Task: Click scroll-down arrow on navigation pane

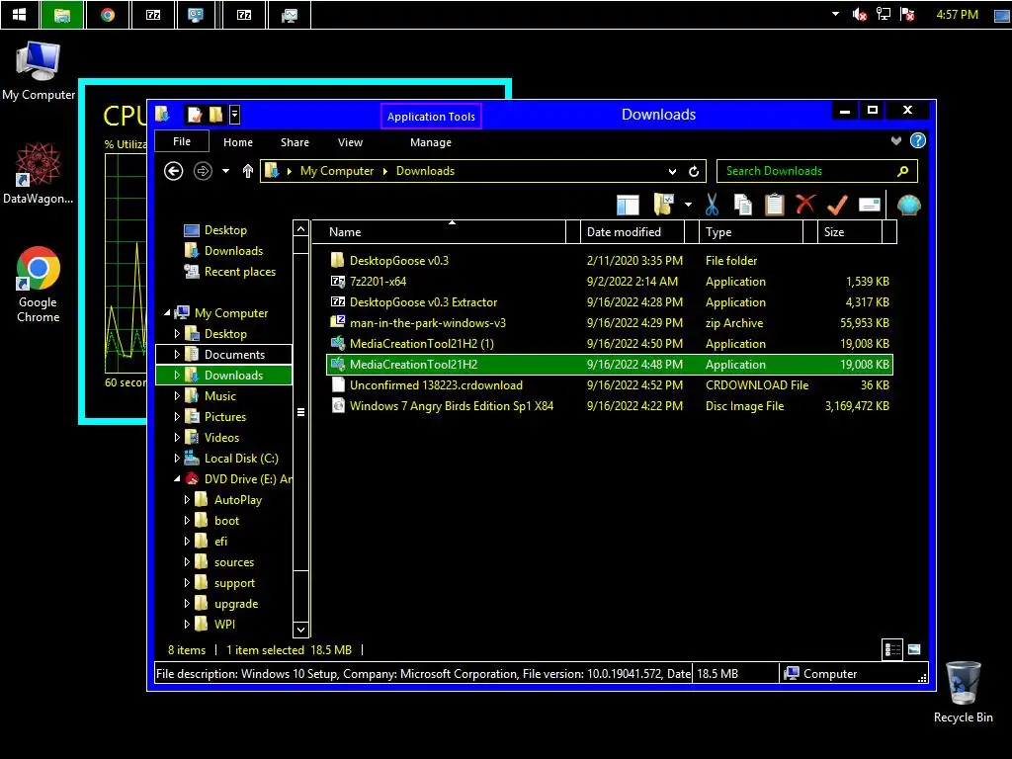Action: click(x=300, y=630)
